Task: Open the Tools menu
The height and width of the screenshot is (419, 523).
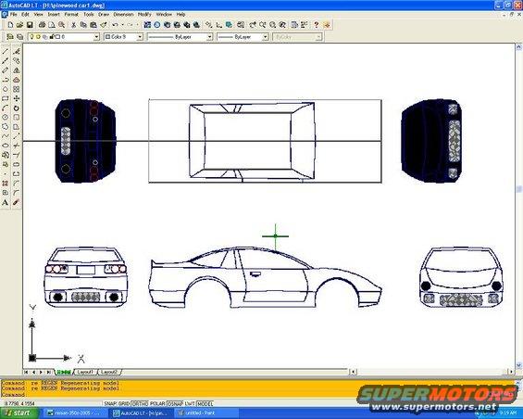Action: pos(88,14)
